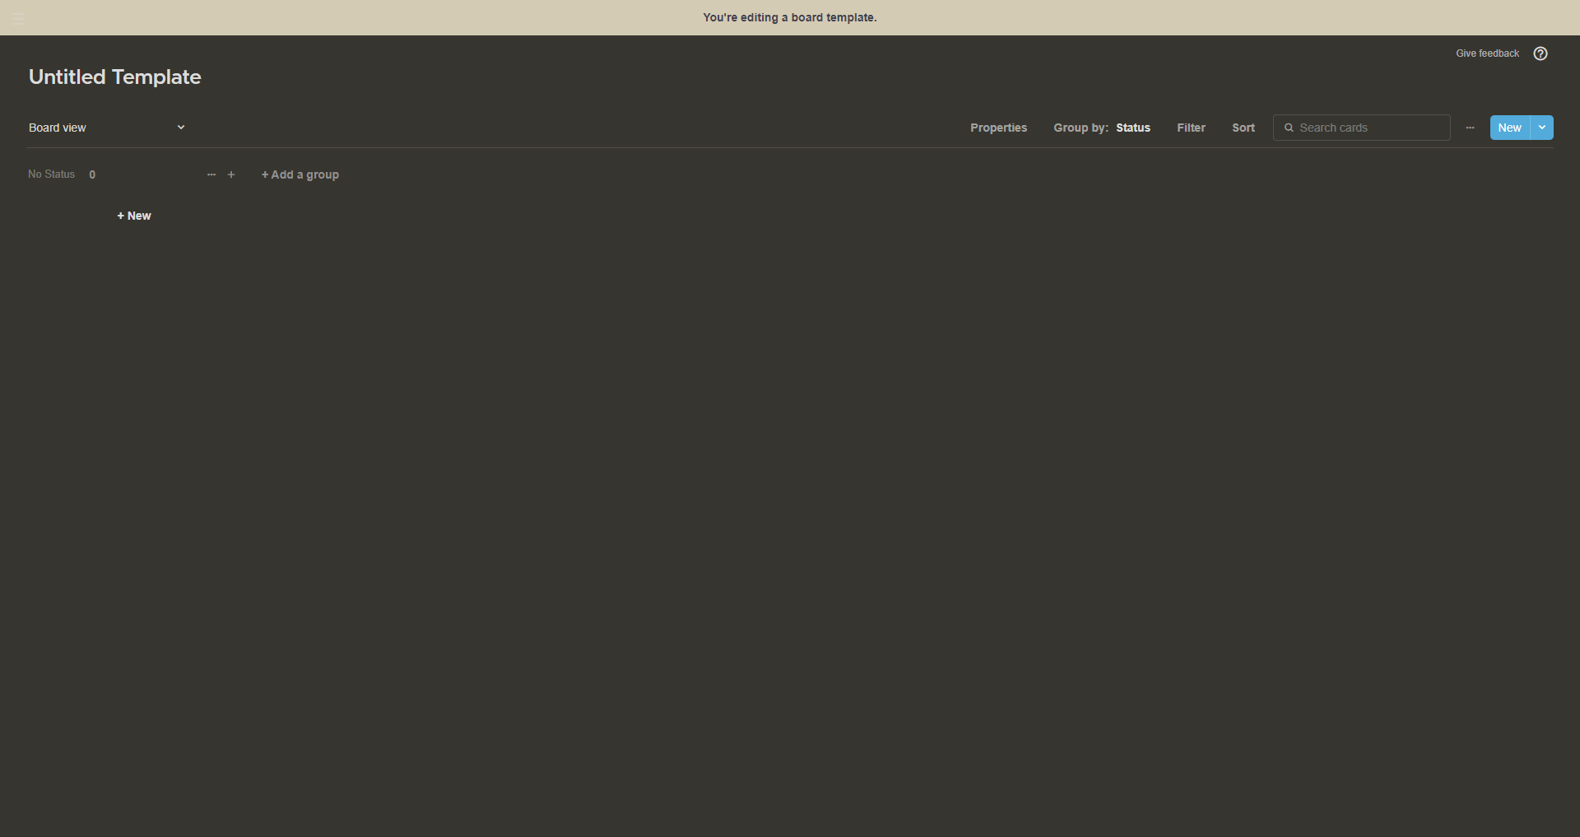The image size is (1580, 837).
Task: Click the No Status card count 0
Action: [x=92, y=174]
